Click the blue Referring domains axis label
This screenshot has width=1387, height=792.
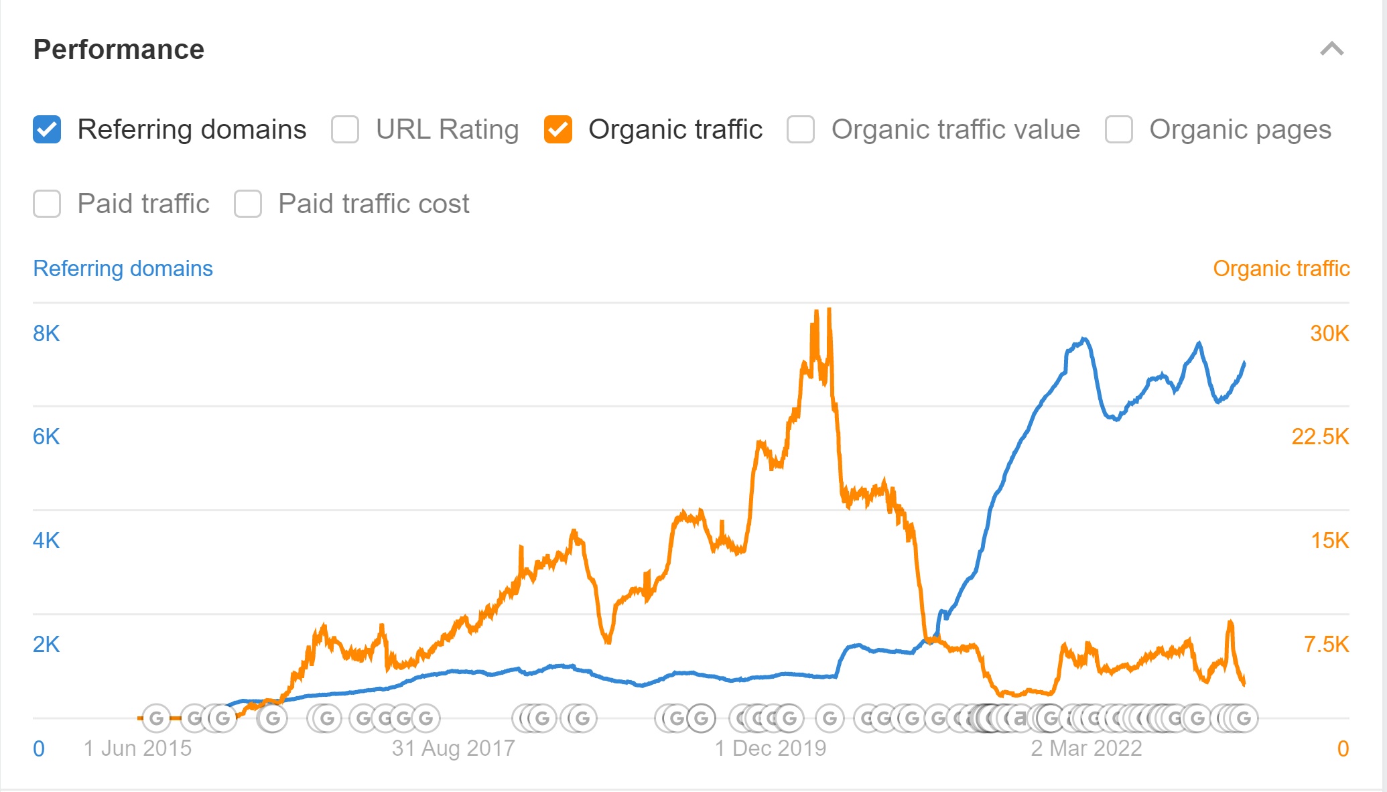123,269
